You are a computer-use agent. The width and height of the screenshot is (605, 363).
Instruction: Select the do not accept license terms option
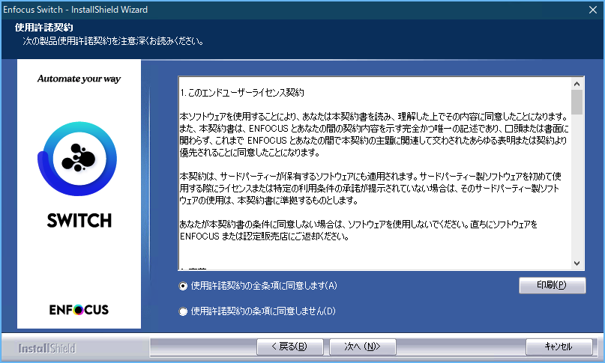(x=183, y=311)
